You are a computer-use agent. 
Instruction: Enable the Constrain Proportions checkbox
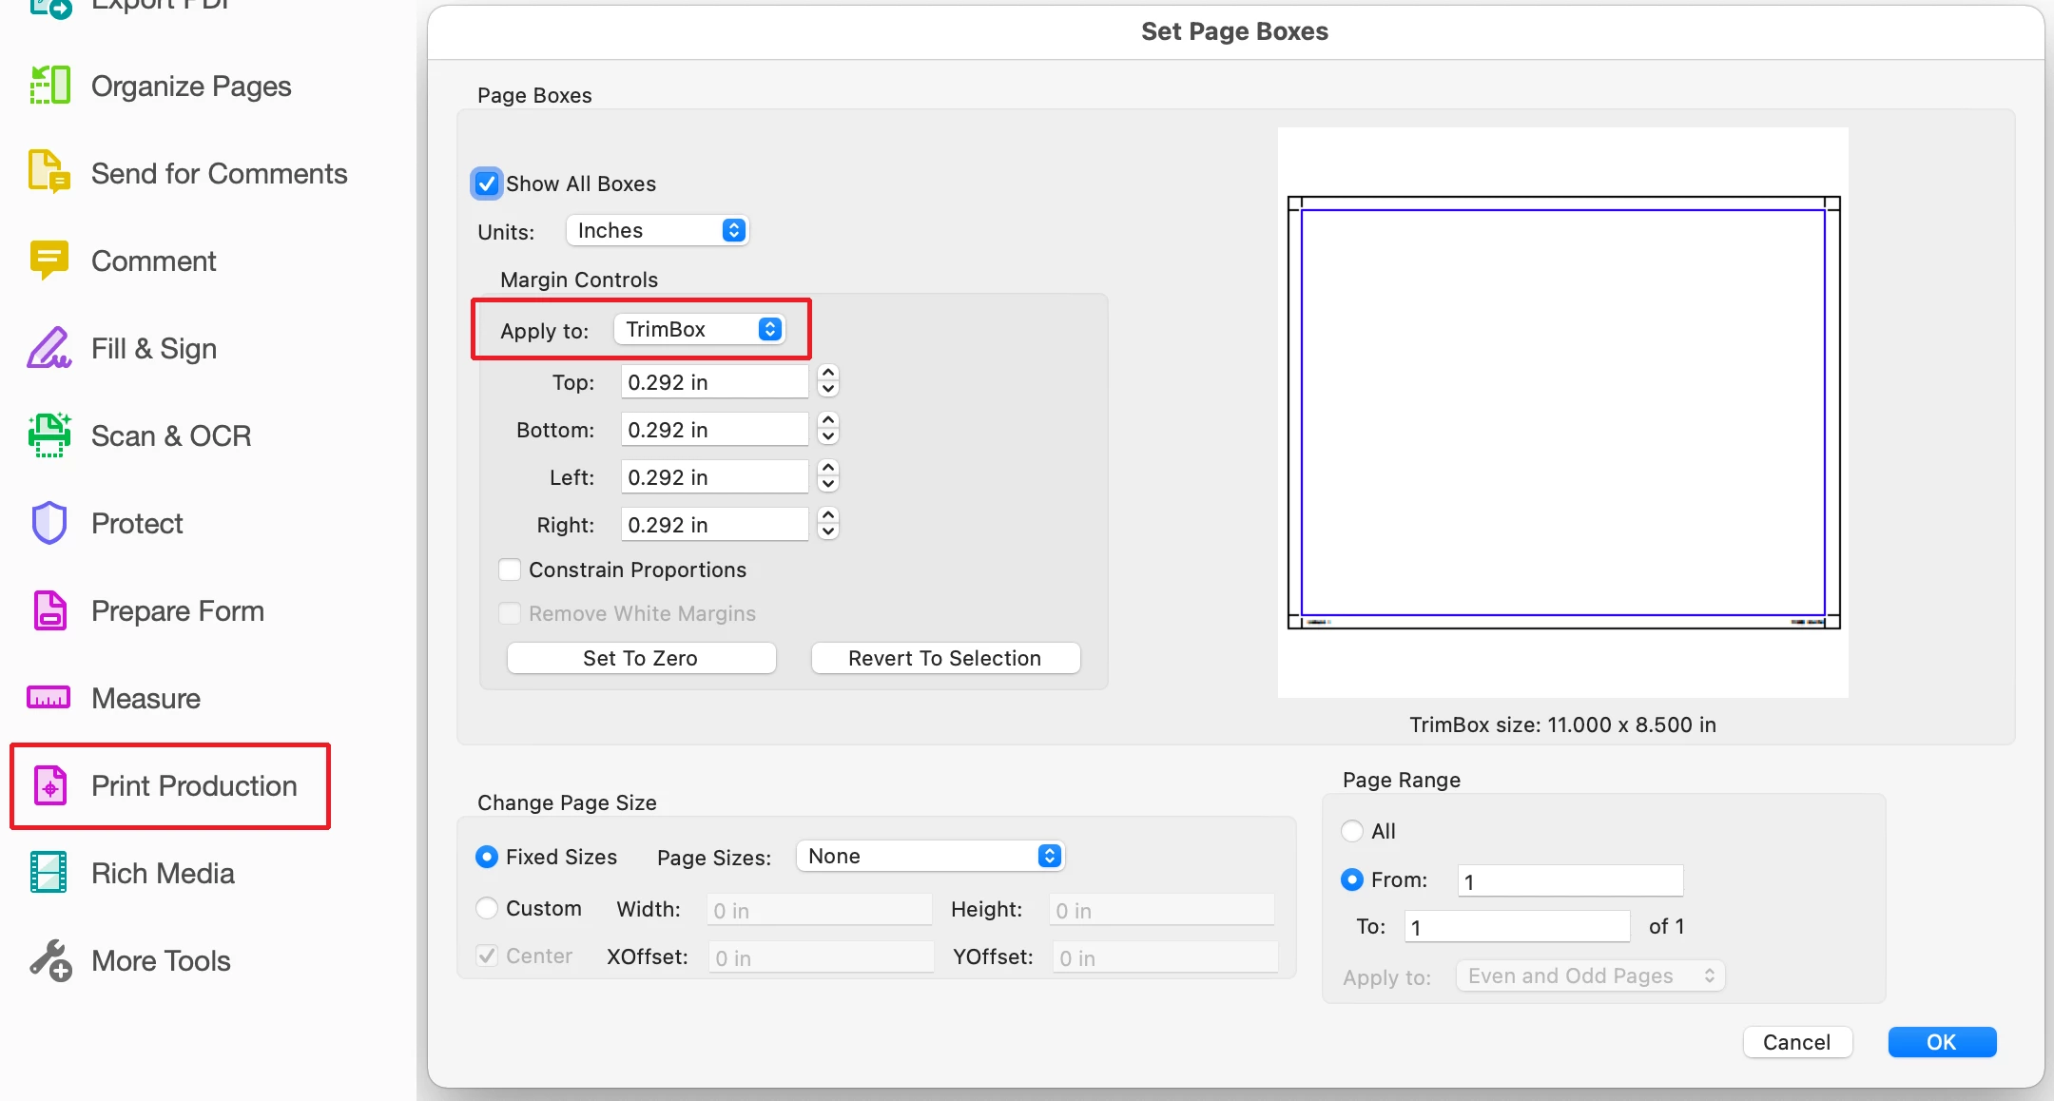(x=511, y=570)
